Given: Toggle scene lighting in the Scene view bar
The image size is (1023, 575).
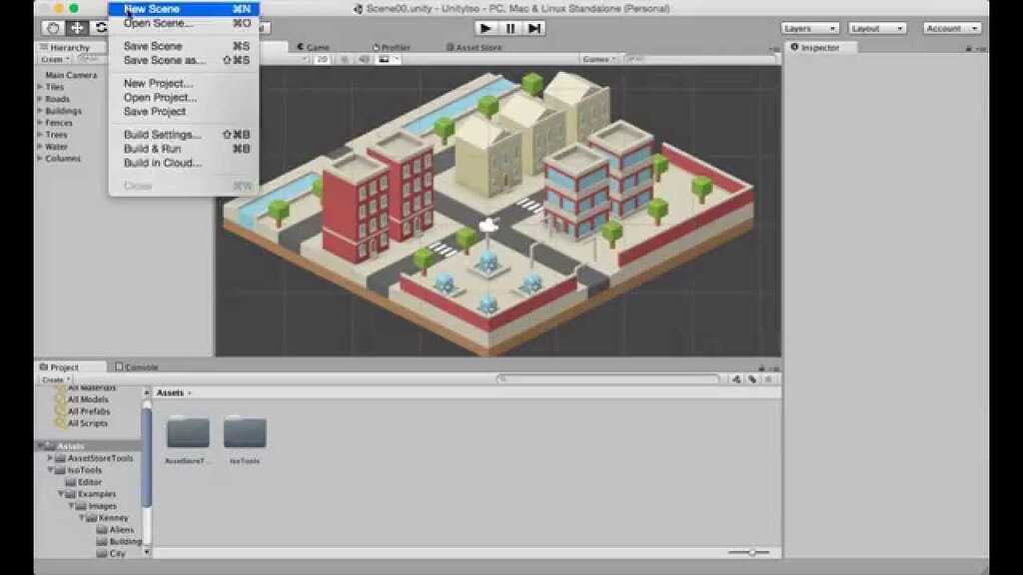Looking at the screenshot, I should pyautogui.click(x=345, y=58).
